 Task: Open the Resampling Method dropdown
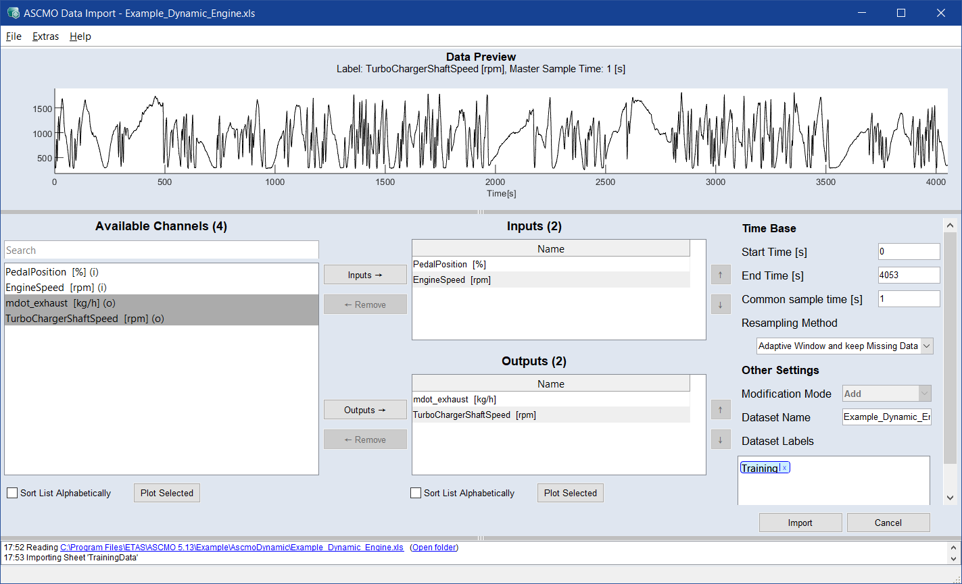926,346
